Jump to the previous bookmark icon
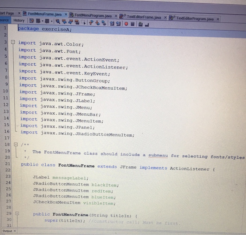The height and width of the screenshot is (235, 246). click(x=91, y=22)
